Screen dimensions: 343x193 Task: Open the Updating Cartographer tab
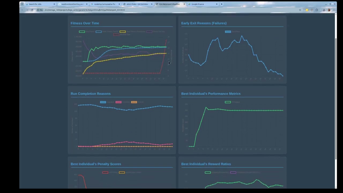pos(105,4)
